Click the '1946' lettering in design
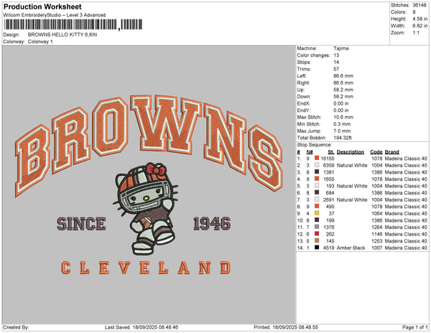431x333 pixels. point(212,223)
